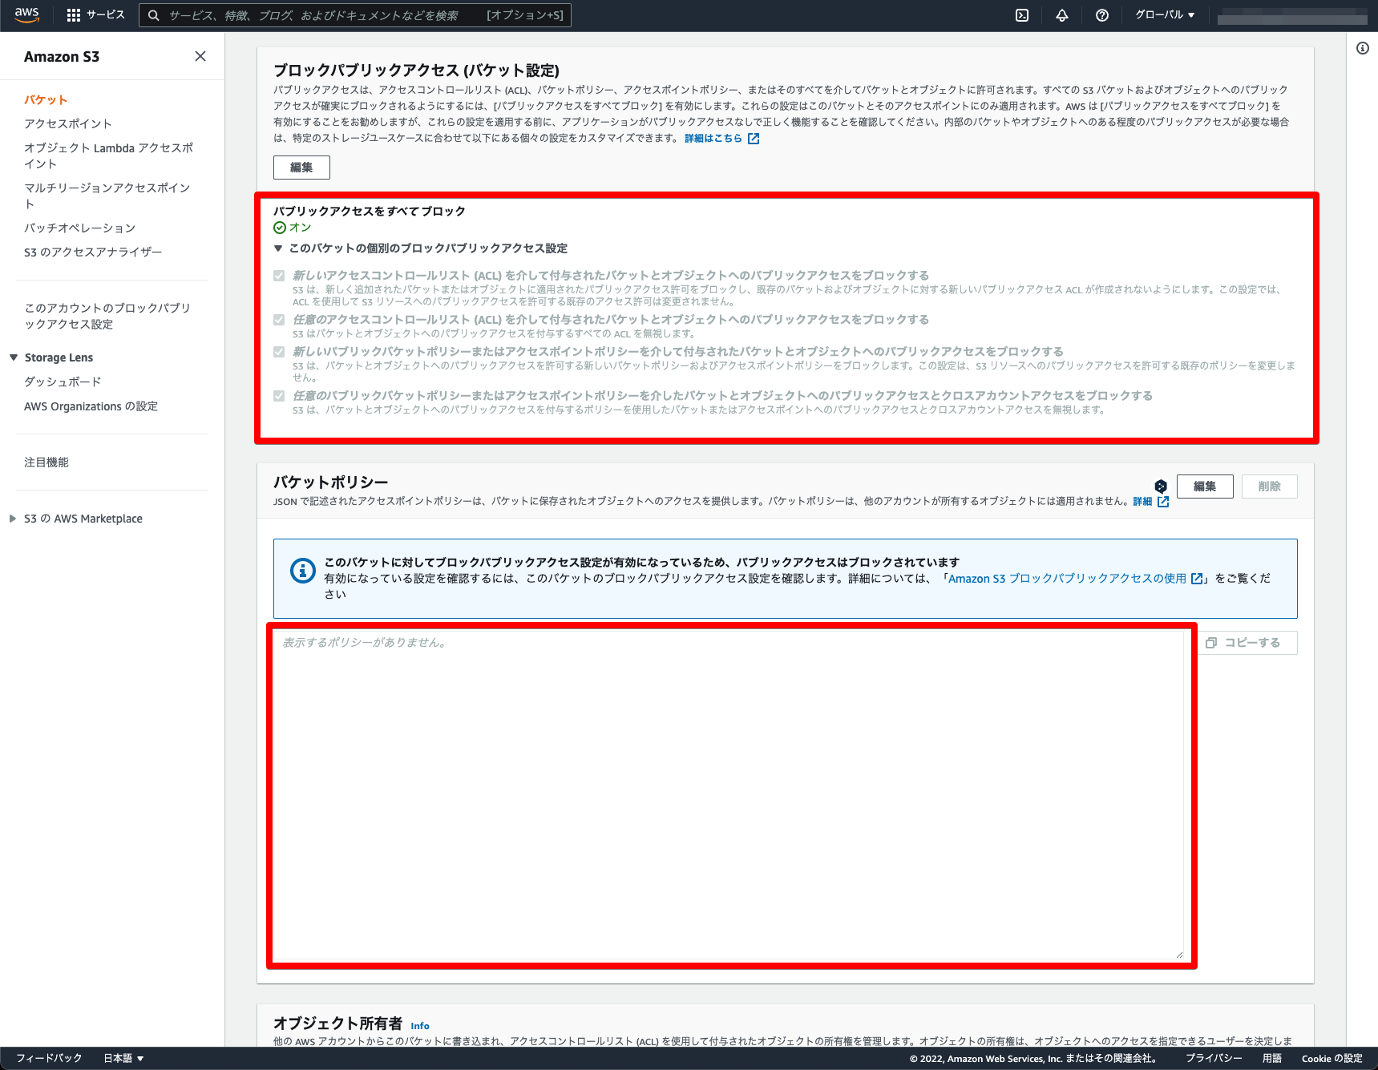Click the bucket policy text area
The width and height of the screenshot is (1378, 1070).
click(729, 795)
